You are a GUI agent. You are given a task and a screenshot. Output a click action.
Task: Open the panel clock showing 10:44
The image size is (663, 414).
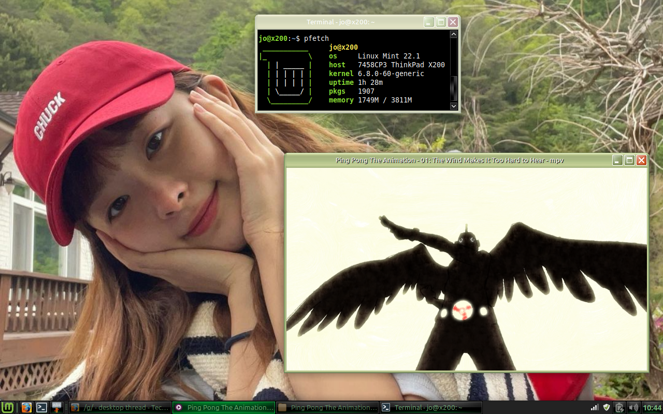(652, 408)
